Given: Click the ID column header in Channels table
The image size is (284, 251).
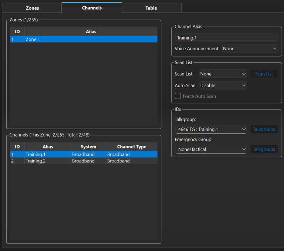Looking at the screenshot, I should pos(17,147).
